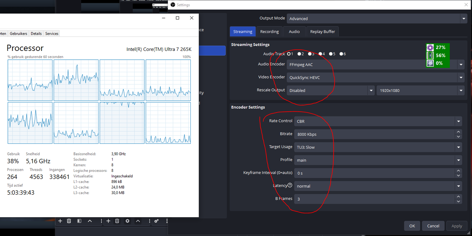Switch to the Replay Buffer tab
This screenshot has width=472, height=236.
pyautogui.click(x=323, y=32)
